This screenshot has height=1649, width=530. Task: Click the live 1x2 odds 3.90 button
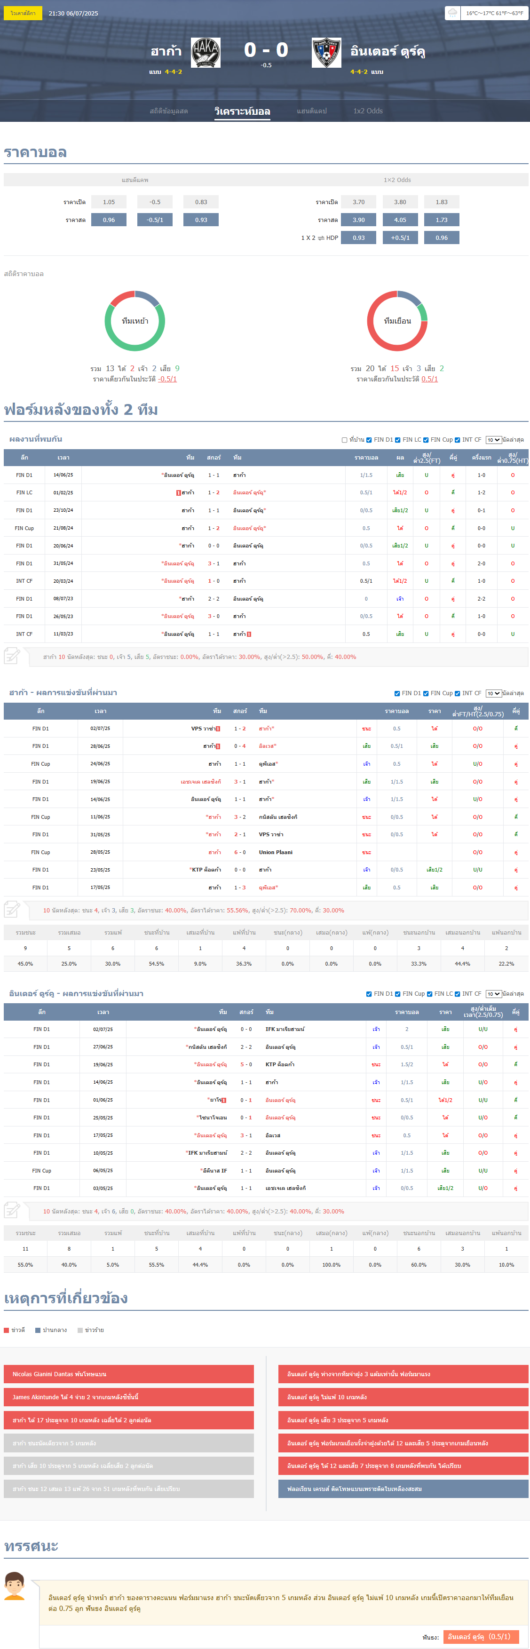coord(358,220)
